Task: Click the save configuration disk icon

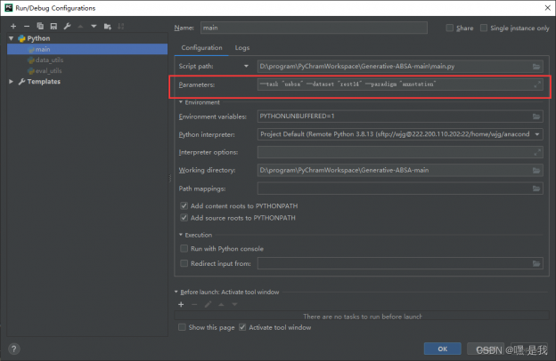Action: point(53,27)
